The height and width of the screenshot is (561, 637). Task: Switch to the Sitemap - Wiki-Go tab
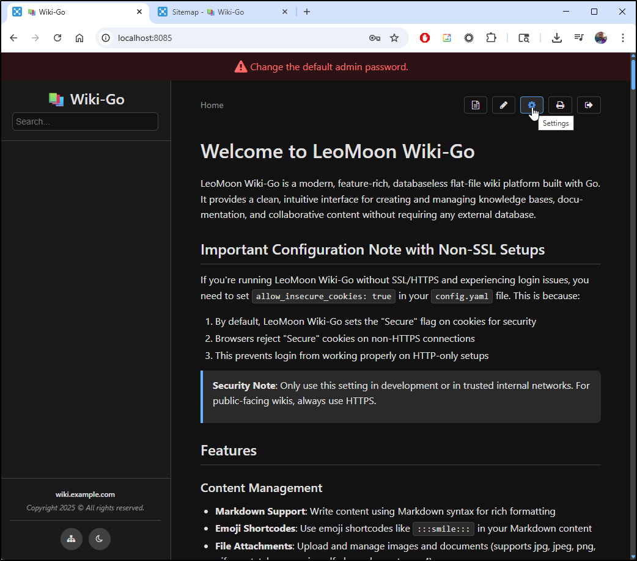(223, 12)
